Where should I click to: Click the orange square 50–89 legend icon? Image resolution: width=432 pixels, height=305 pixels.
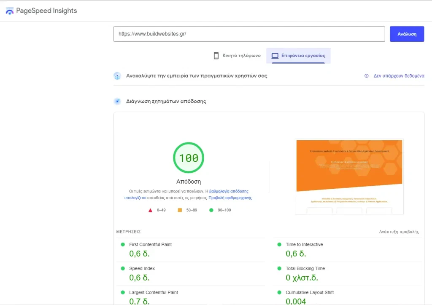pyautogui.click(x=180, y=210)
